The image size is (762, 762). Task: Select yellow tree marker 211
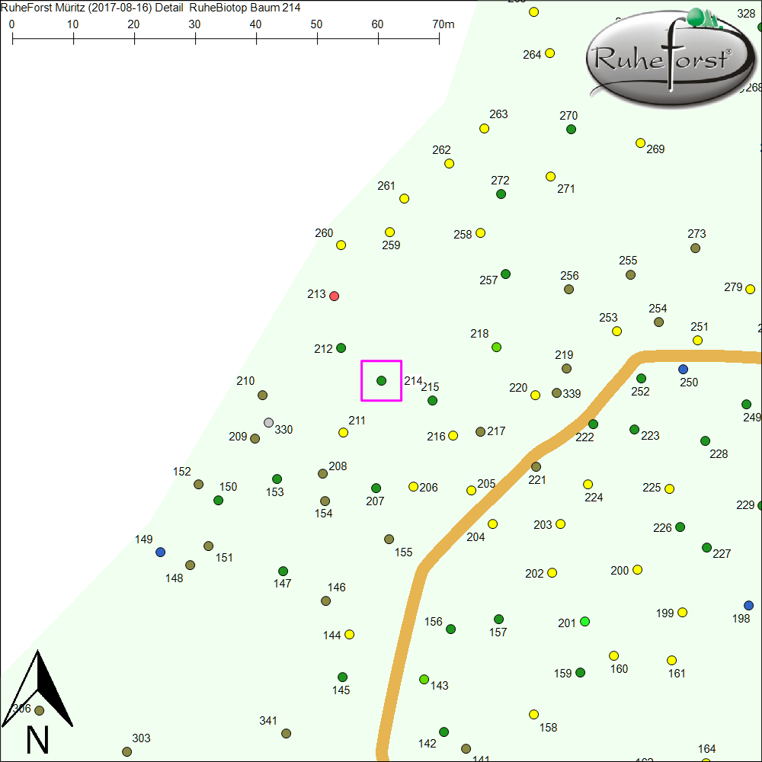343,432
